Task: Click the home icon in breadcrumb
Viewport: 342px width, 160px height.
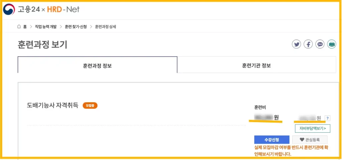Action: coord(19,27)
